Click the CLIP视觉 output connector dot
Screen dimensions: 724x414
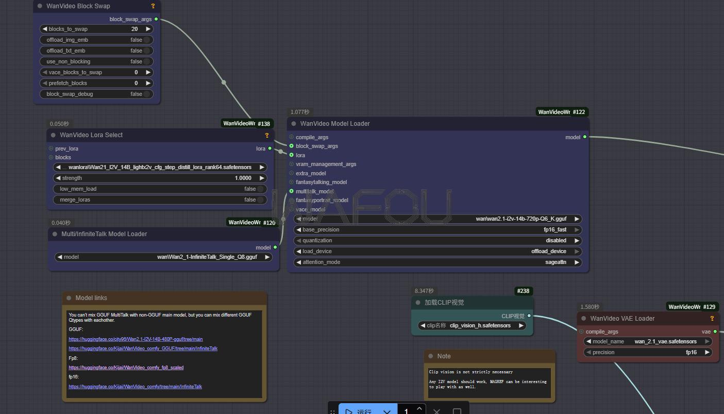[x=529, y=316]
